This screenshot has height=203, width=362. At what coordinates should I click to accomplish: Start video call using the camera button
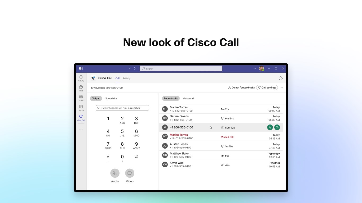[x=130, y=173]
